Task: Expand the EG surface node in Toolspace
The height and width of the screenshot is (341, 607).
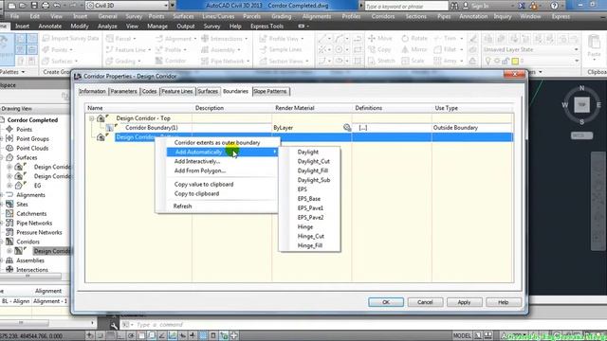Action: pyautogui.click(x=9, y=186)
